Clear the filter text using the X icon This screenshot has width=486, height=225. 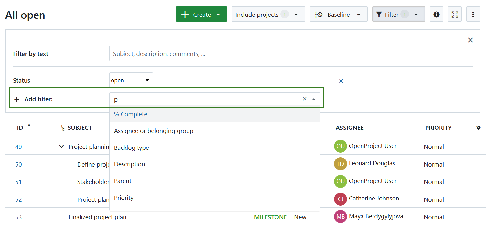(304, 99)
